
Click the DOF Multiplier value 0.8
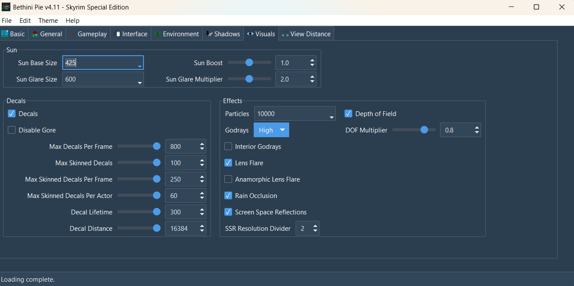pyautogui.click(x=450, y=130)
